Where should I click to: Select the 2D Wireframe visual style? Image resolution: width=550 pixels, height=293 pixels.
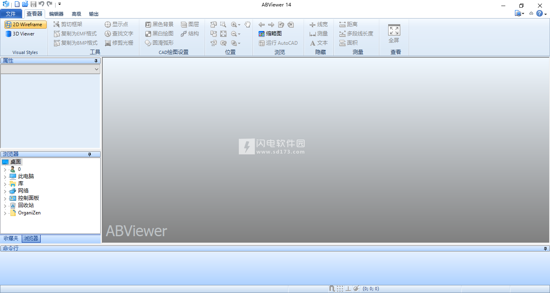pos(25,25)
